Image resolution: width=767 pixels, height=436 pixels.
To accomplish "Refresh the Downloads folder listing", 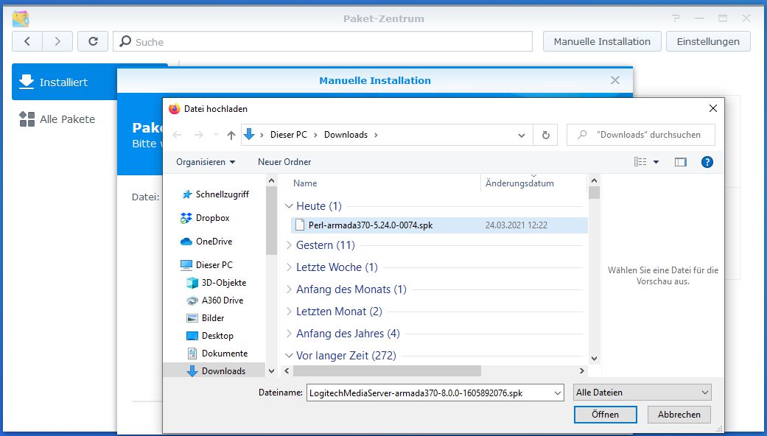I will click(x=545, y=135).
